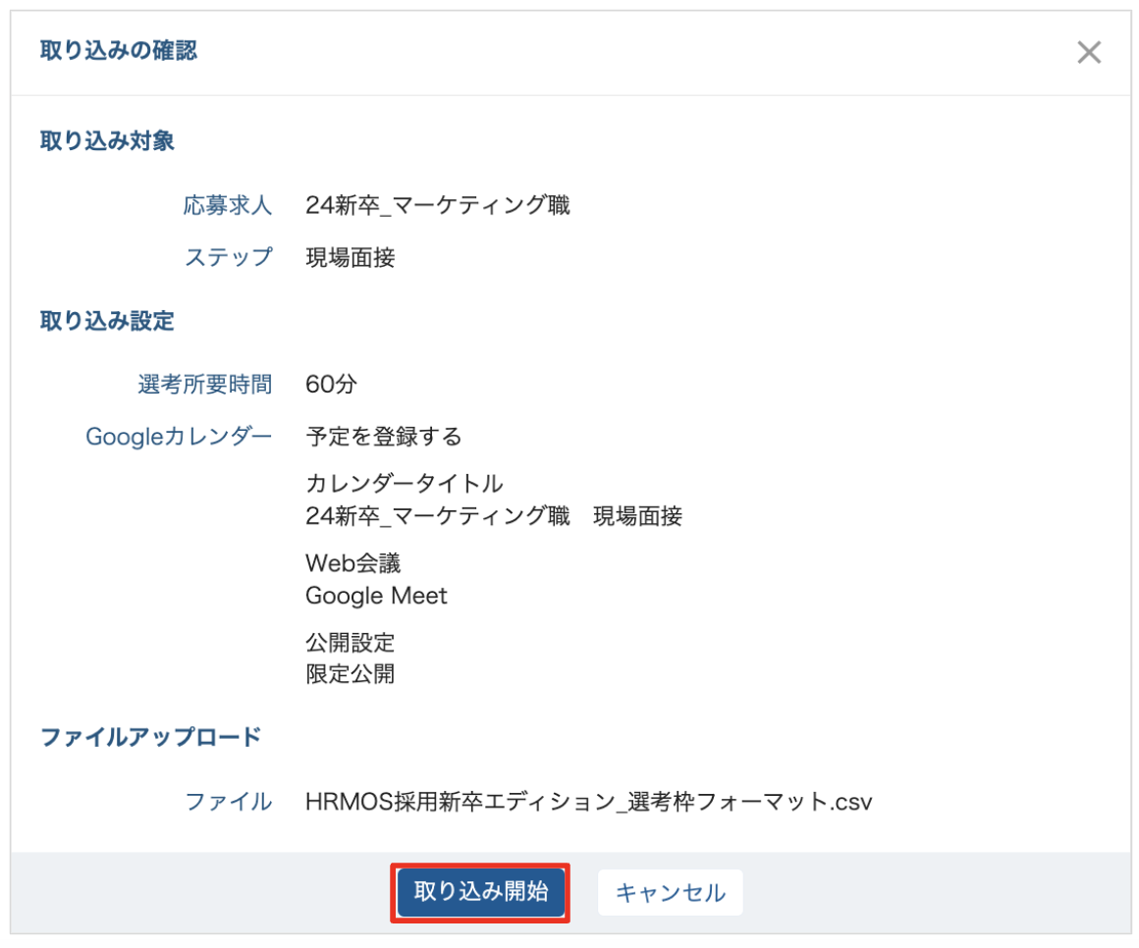Click the 取り込み開始 button
The height and width of the screenshot is (948, 1139).
coord(481,892)
